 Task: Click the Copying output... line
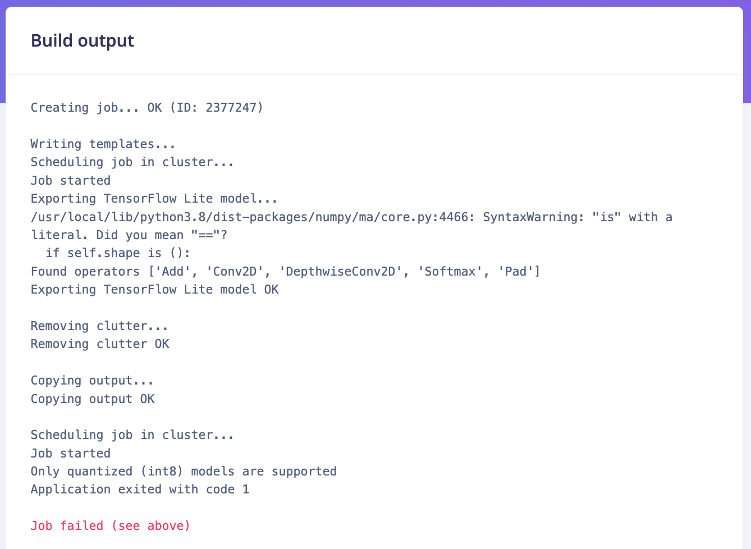tap(93, 381)
